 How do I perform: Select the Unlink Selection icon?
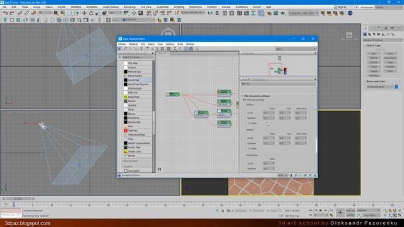coord(27,13)
